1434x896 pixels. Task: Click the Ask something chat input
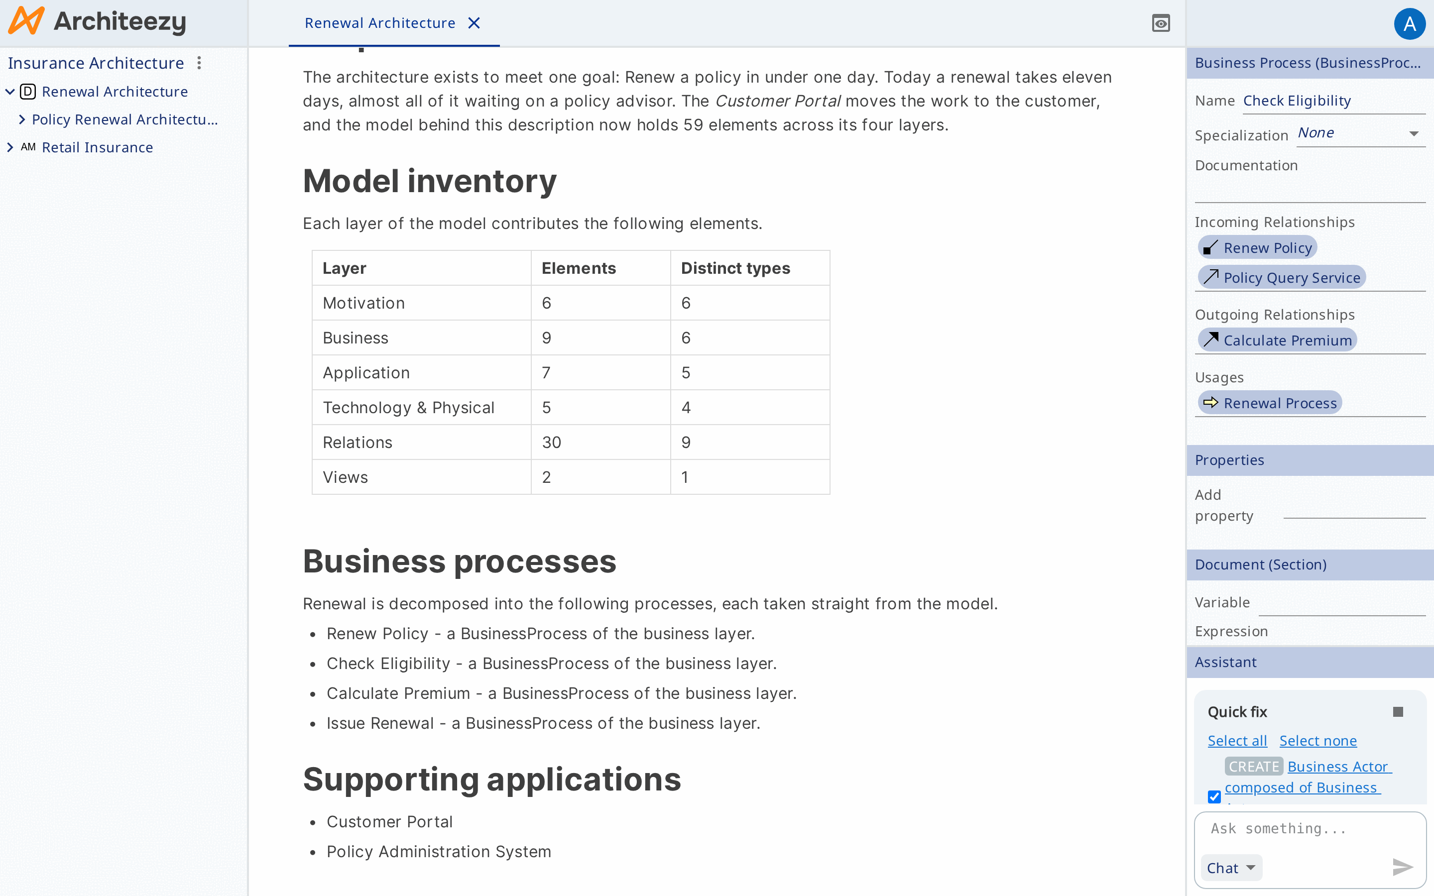[1310, 828]
